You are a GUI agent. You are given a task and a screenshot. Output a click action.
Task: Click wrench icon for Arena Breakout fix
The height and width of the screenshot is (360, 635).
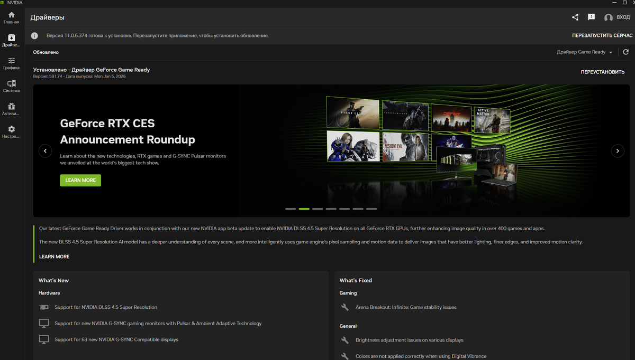(x=345, y=307)
